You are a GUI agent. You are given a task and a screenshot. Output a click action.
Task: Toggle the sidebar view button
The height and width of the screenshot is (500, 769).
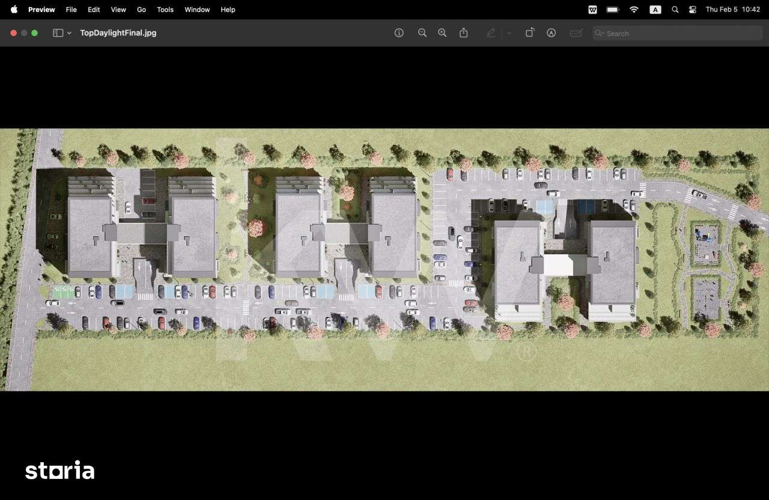tap(58, 33)
